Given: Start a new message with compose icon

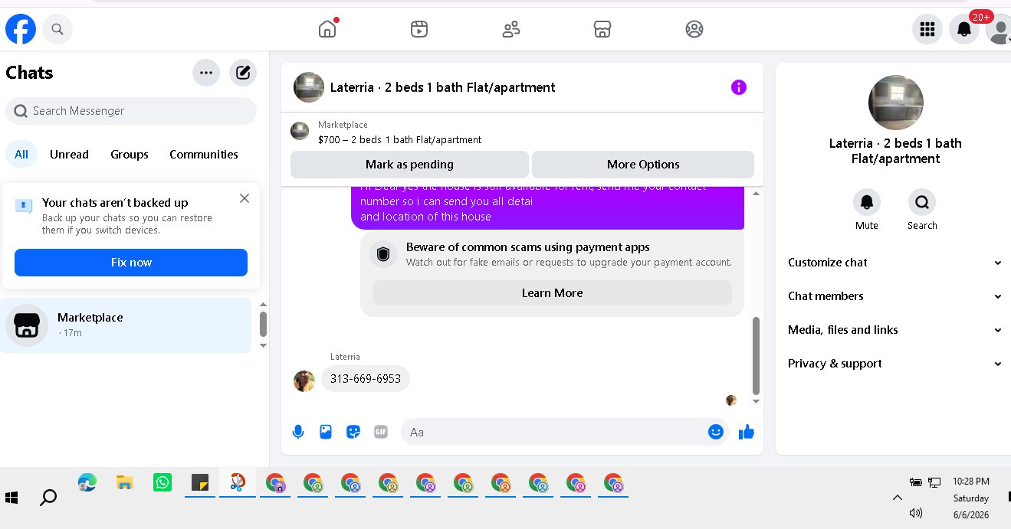Looking at the screenshot, I should 243,73.
